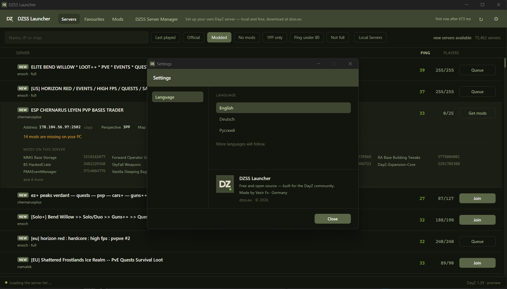Click 'new servers available' notice
The image size is (507, 289).
click(x=452, y=38)
